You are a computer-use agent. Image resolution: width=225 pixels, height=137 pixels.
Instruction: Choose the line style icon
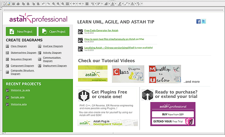point(126,4)
